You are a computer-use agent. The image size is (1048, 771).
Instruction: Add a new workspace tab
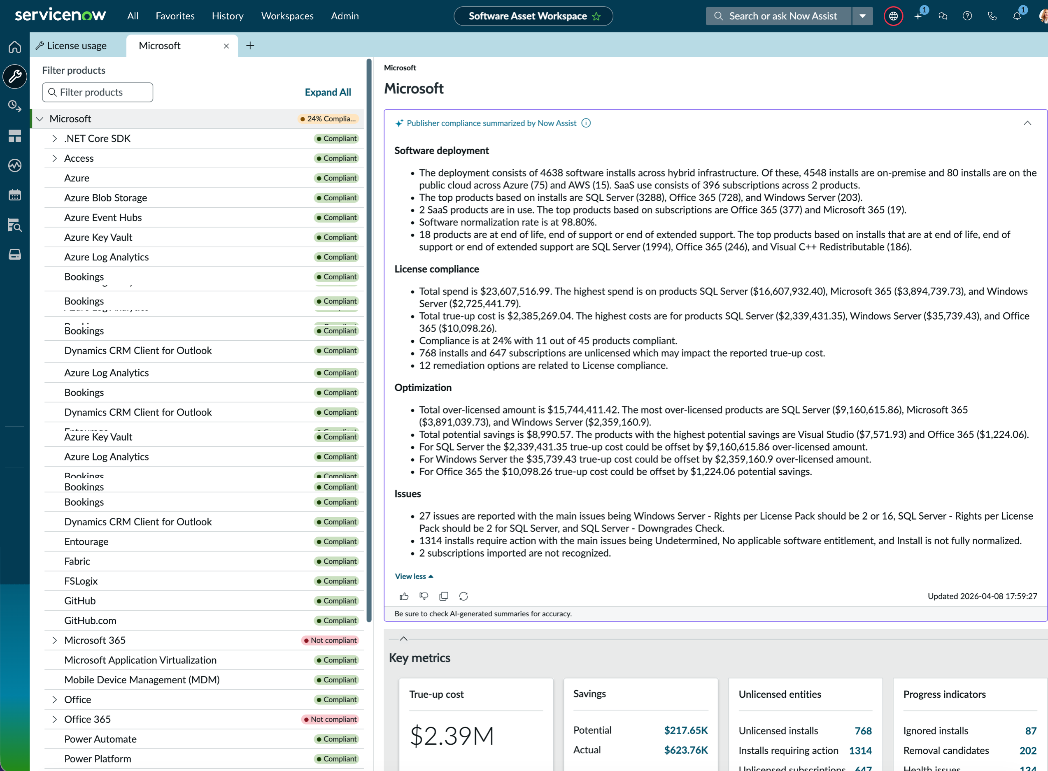click(x=250, y=45)
